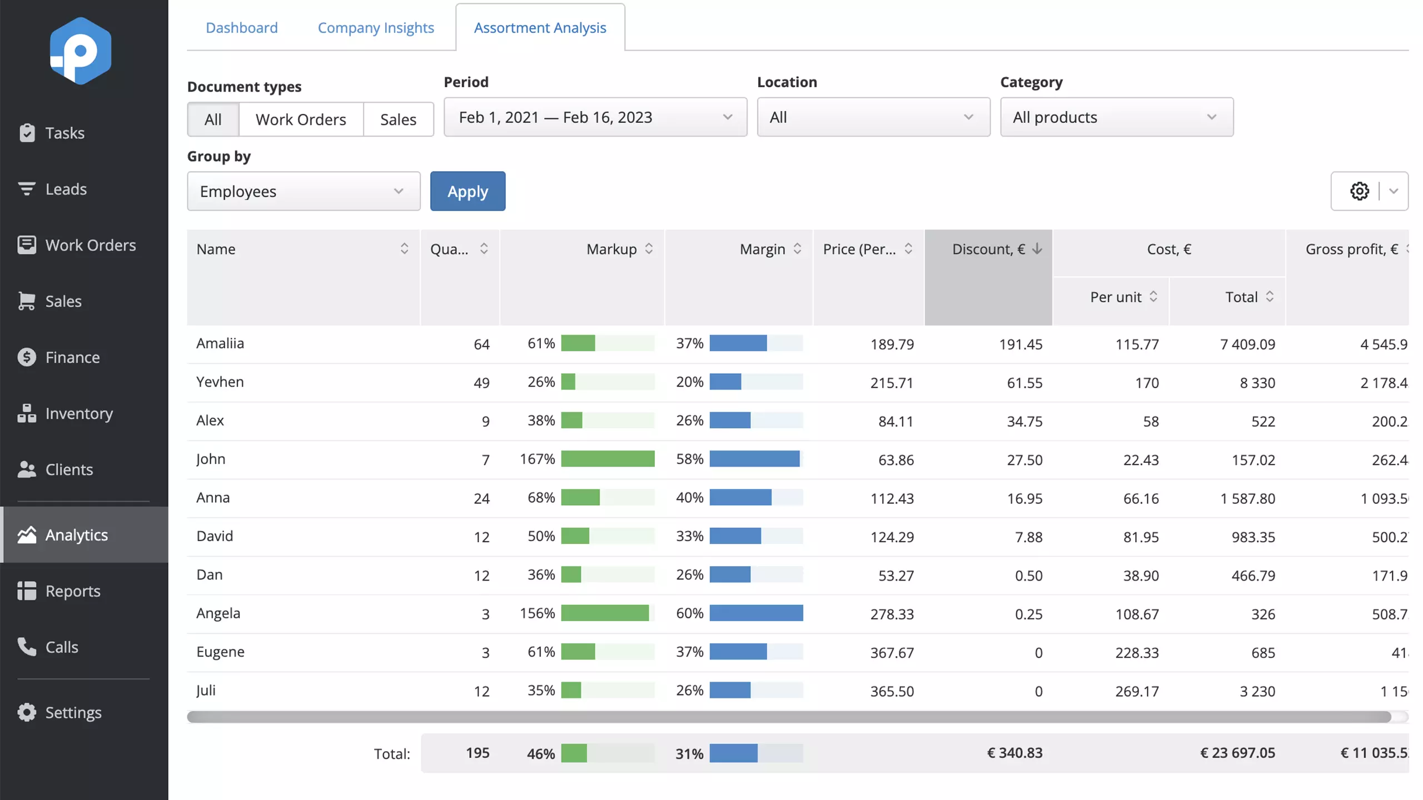The width and height of the screenshot is (1423, 800).
Task: Open Inventory via its boxes icon
Action: (27, 413)
